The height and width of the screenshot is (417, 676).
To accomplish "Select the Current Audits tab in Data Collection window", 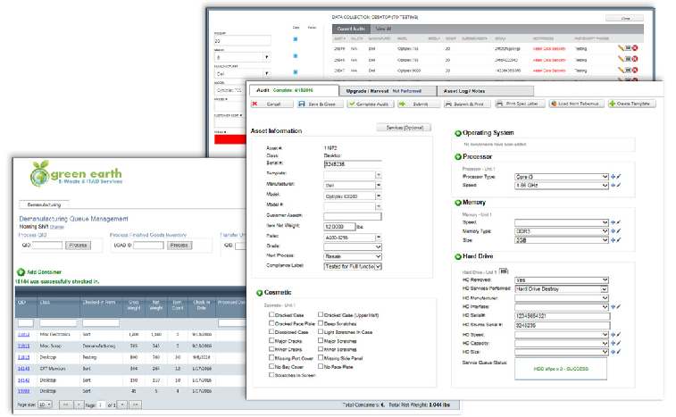I will (x=351, y=29).
